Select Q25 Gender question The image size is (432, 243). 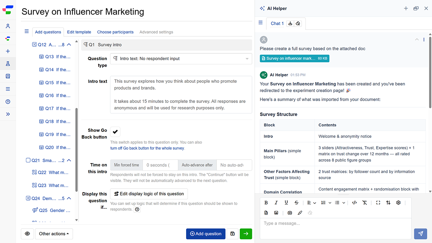click(x=51, y=210)
